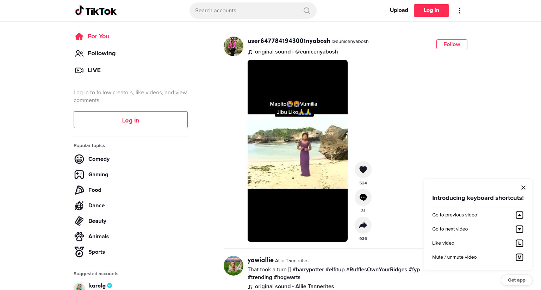The height and width of the screenshot is (290, 541).
Task: Close the keyboard shortcuts popup
Action: point(523,188)
